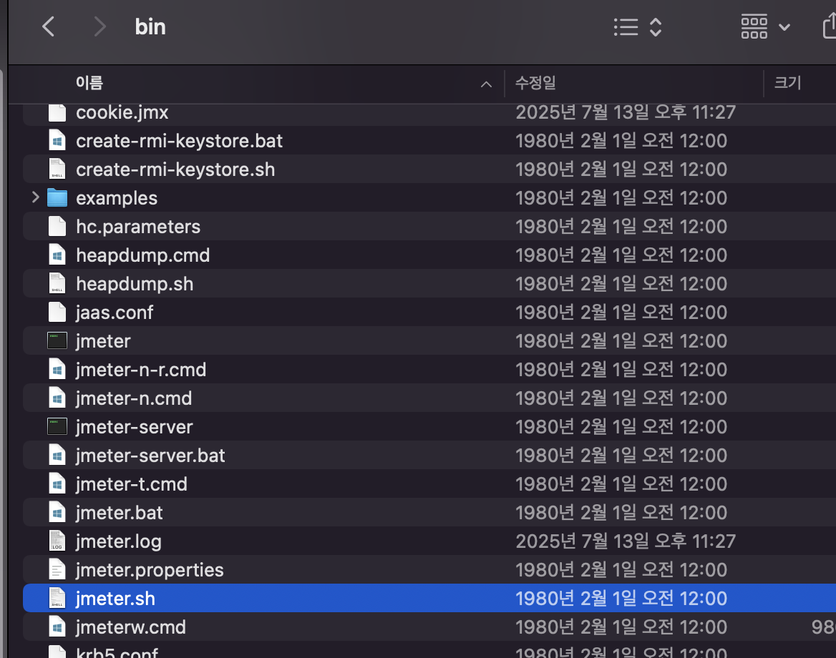836x658 pixels.
Task: Select the file name heapdump.cmd
Action: pos(143,256)
